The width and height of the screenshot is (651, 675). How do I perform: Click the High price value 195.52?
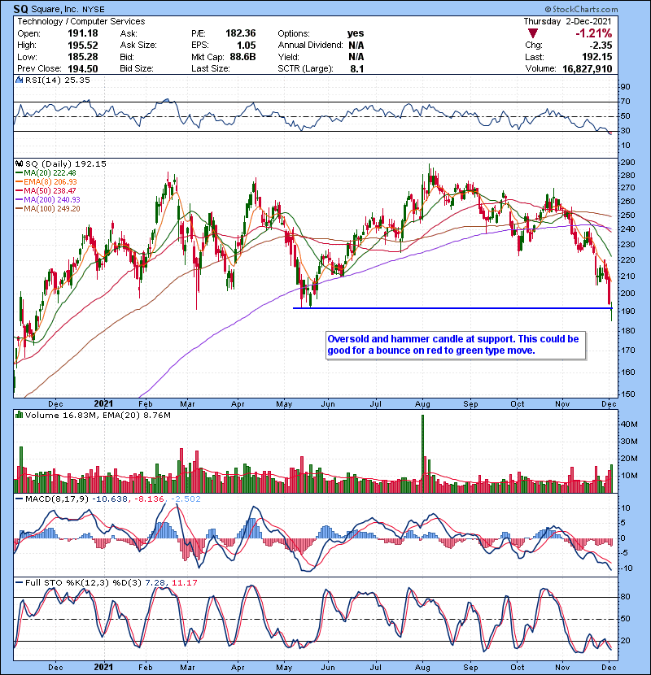(83, 46)
